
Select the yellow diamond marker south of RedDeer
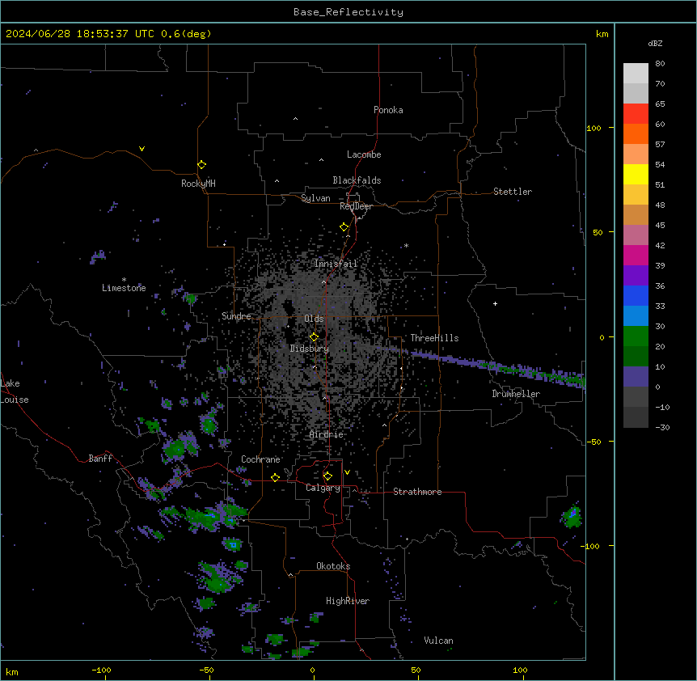344,227
